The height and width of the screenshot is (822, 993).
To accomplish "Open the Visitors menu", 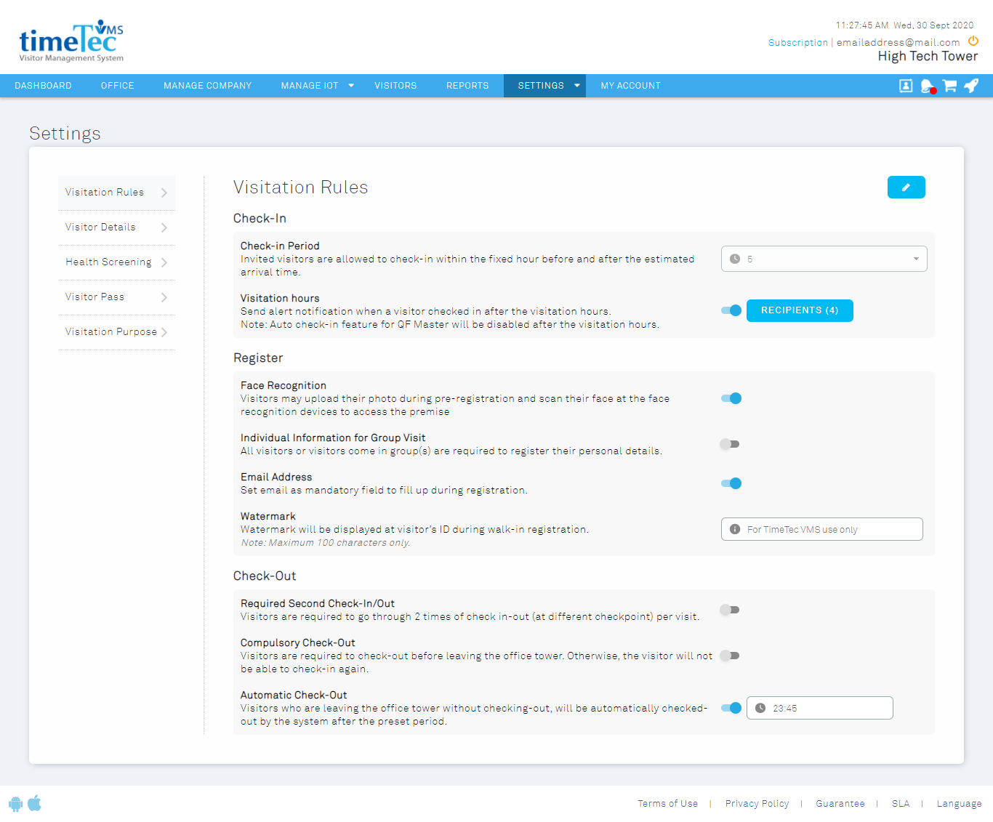I will (395, 86).
